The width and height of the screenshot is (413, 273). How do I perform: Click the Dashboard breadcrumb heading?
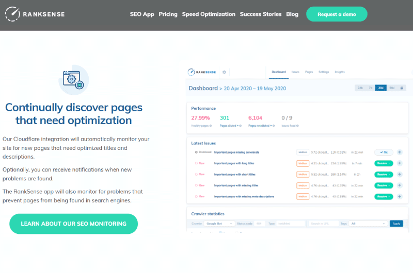(203, 88)
